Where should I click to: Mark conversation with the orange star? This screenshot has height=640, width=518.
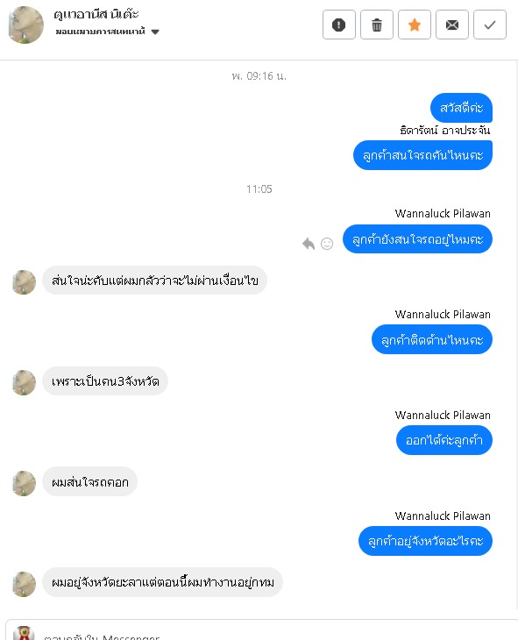click(x=415, y=25)
